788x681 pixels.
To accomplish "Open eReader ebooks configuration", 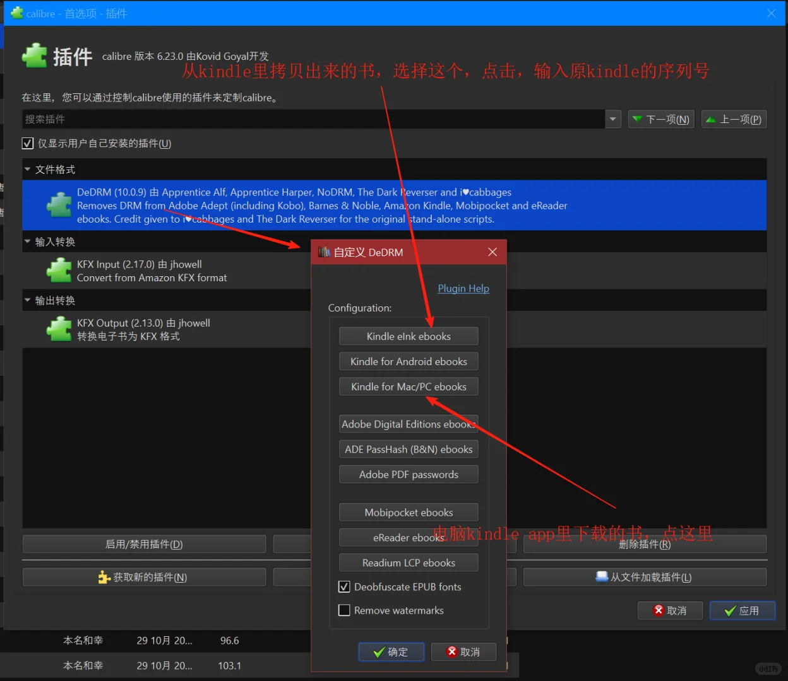I will [x=409, y=538].
